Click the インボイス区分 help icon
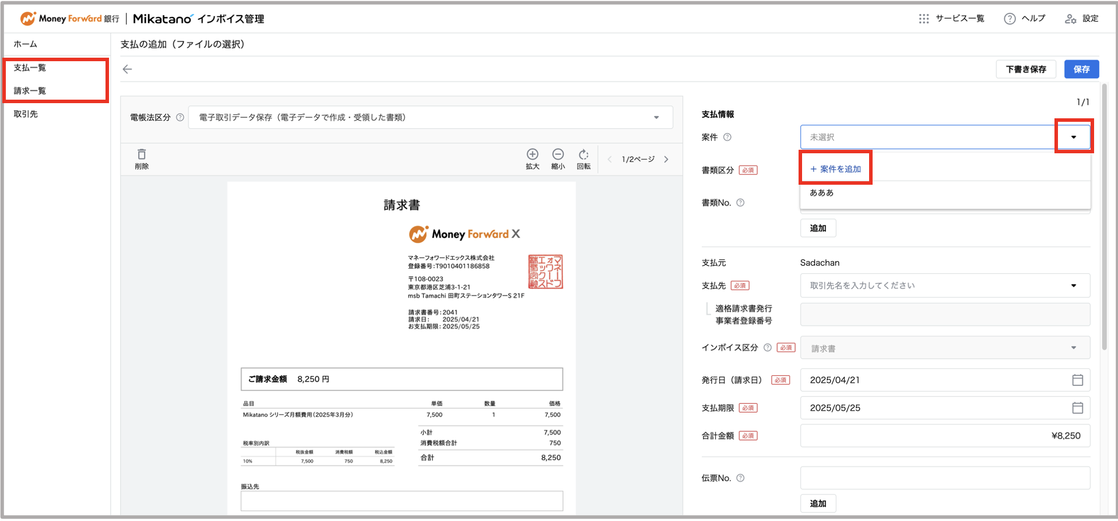Screen dimensions: 1118x521 click(x=768, y=347)
